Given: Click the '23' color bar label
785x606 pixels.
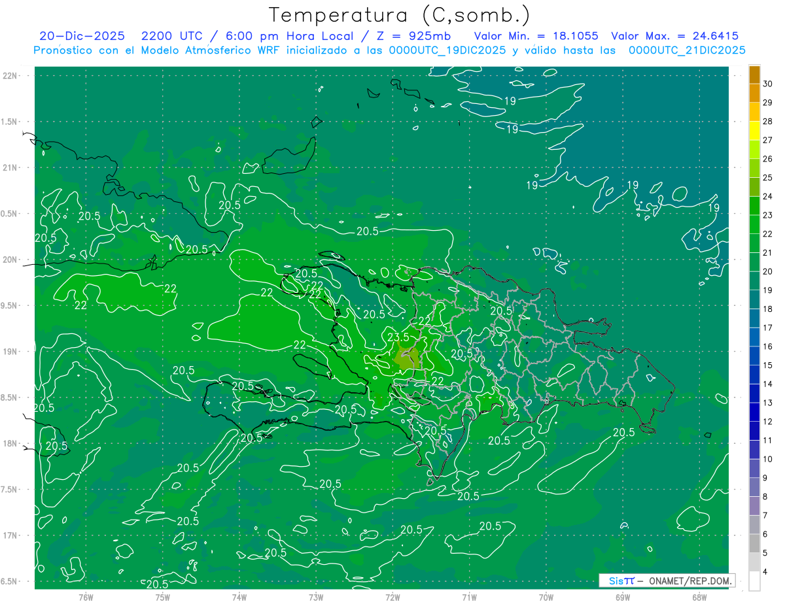Looking at the screenshot, I should click(x=768, y=215).
